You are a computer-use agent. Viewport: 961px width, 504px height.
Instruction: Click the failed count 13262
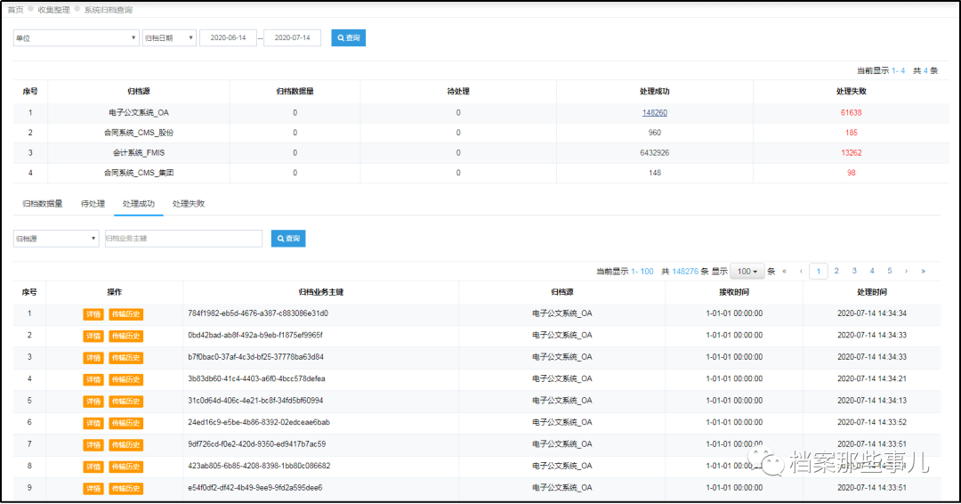click(x=852, y=152)
